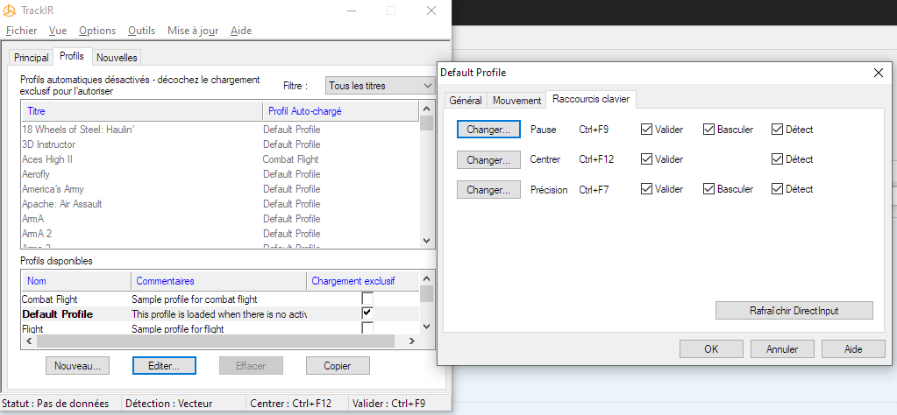The height and width of the screenshot is (415, 897).
Task: Click the TrackIR logo icon in title bar
Action: pyautogui.click(x=9, y=11)
